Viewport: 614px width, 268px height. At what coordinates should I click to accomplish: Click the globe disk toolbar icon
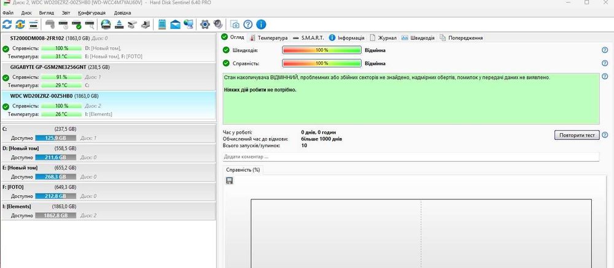tap(106, 25)
